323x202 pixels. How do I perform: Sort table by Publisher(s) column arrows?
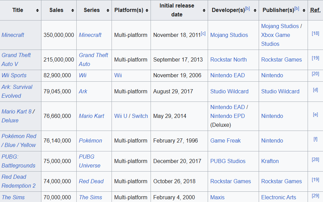304,10
